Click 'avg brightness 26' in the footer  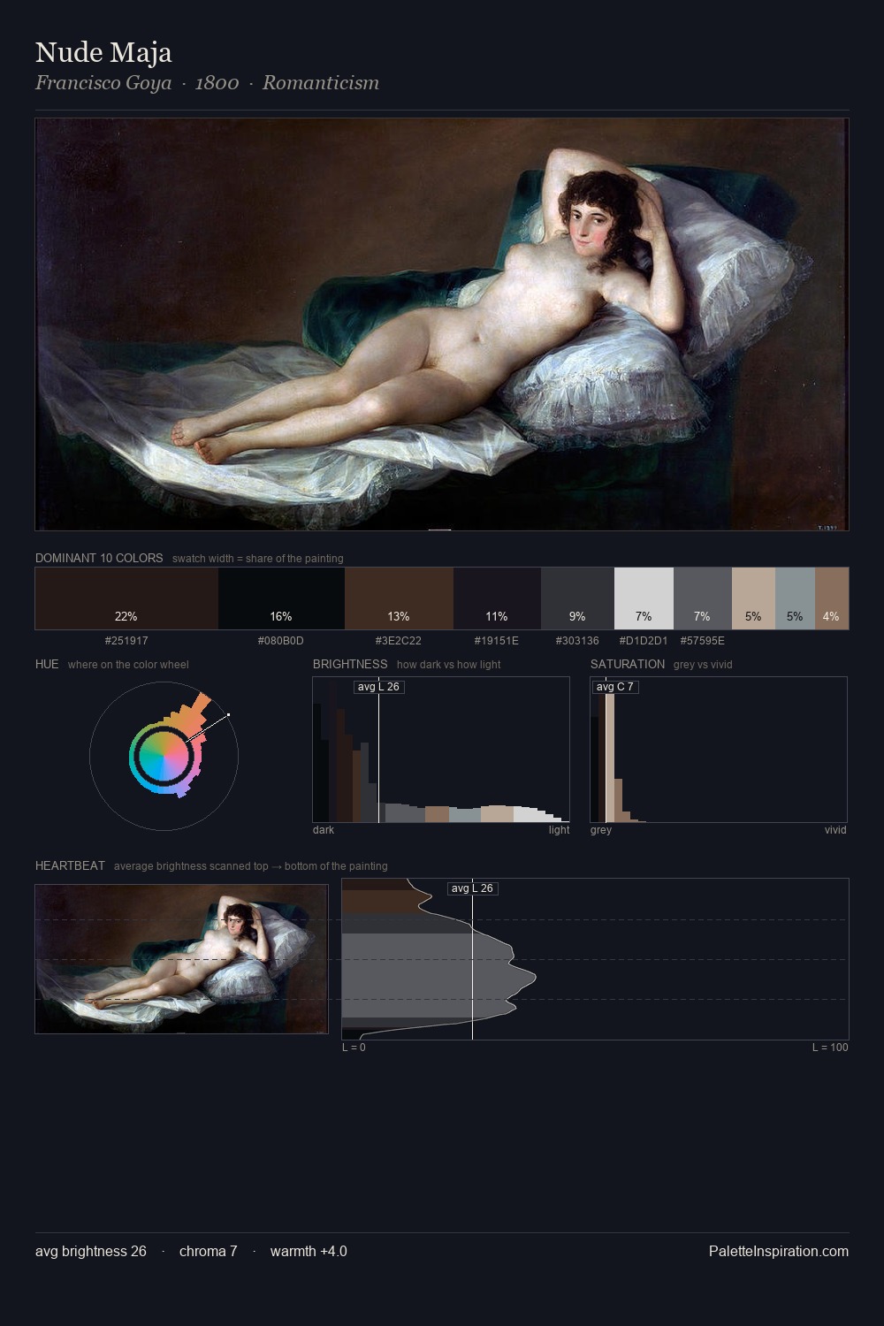pos(91,1251)
